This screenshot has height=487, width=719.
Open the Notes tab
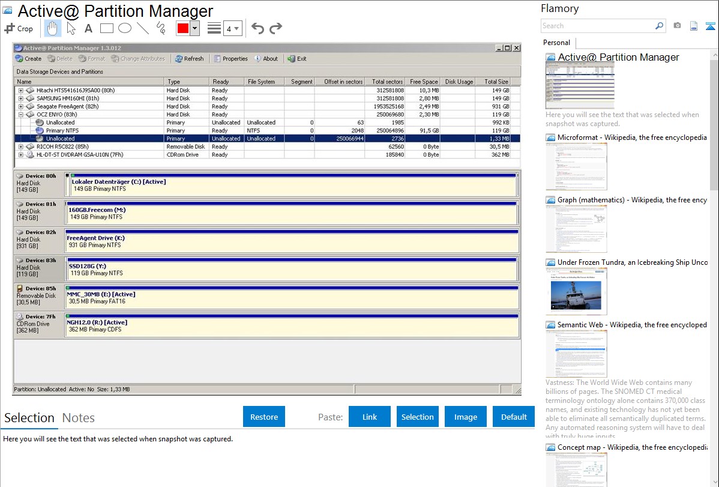coord(79,418)
